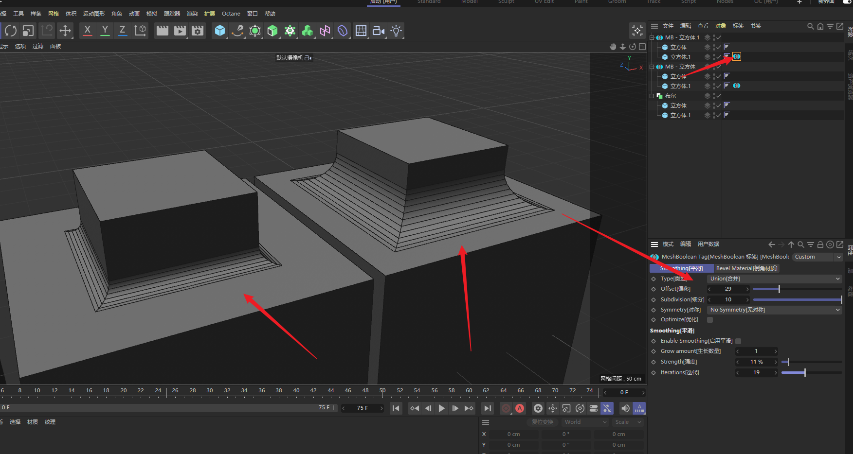853x454 pixels.
Task: Open the Symmetry dropdown
Action: [x=774, y=310]
